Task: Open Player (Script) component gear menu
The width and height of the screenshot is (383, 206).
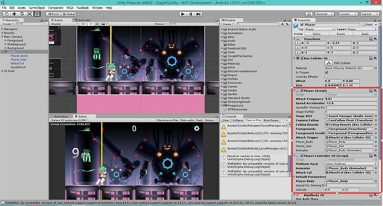Action: (x=375, y=91)
